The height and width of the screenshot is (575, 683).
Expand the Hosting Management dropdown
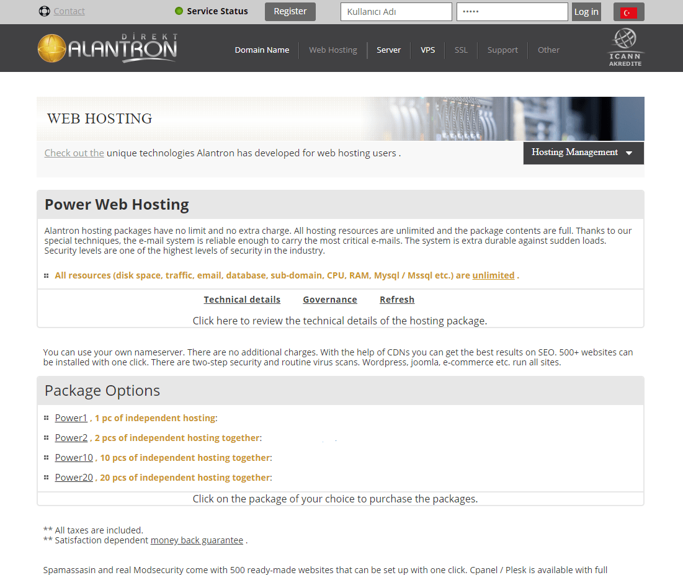pos(584,153)
